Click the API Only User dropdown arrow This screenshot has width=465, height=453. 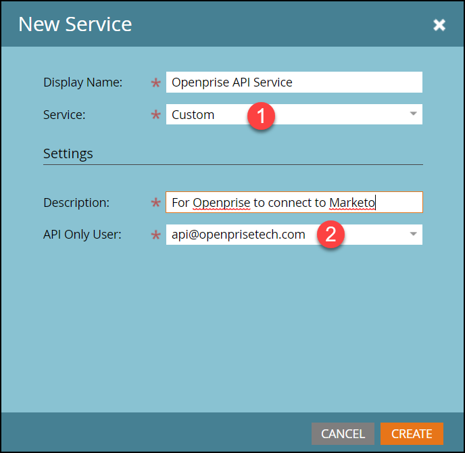click(x=413, y=235)
